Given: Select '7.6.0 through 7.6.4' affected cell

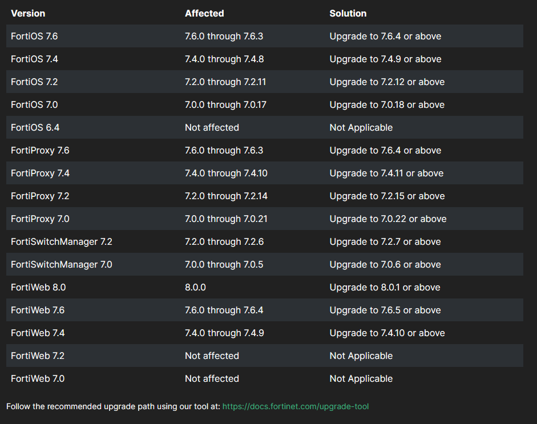Looking at the screenshot, I should tap(224, 310).
